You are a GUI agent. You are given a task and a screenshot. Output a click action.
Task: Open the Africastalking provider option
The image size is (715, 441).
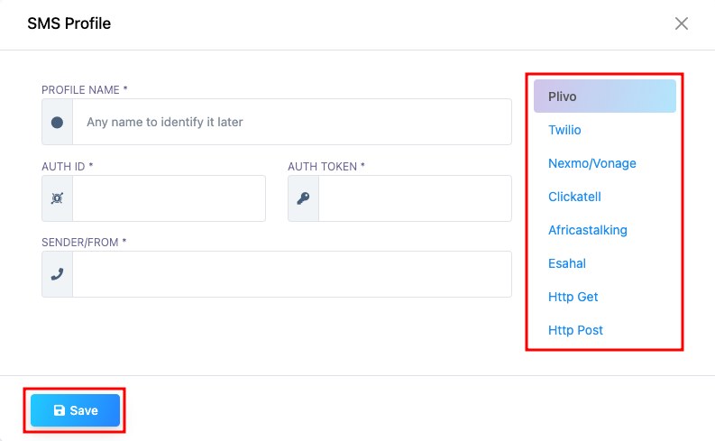tap(587, 230)
